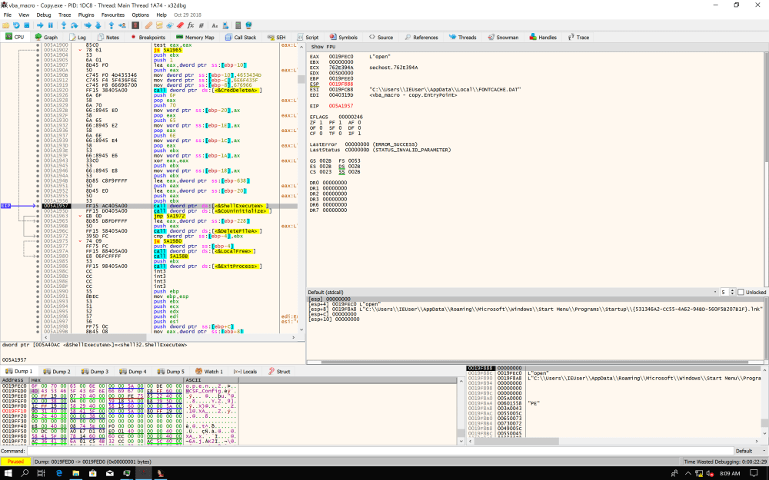Screen dimensions: 769x480
Task: Increase the argument count spinner
Action: [x=732, y=290]
